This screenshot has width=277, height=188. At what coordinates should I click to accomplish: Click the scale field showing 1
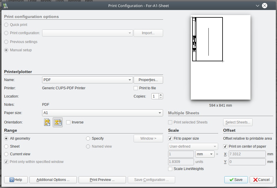coord(181,154)
